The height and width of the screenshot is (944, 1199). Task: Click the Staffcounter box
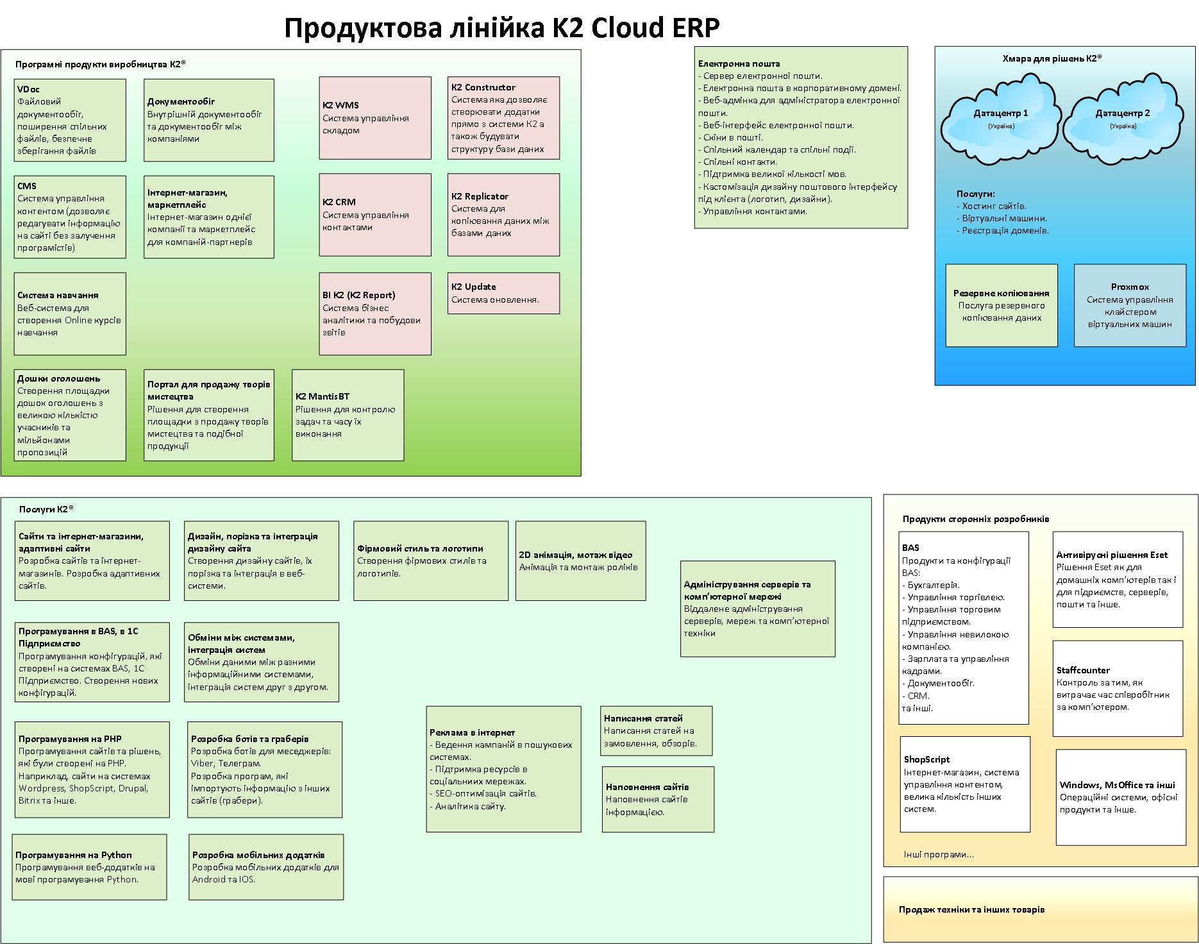click(x=1118, y=688)
